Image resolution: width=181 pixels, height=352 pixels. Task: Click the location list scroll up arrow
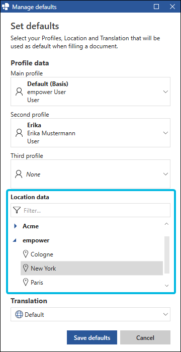coord(166,224)
